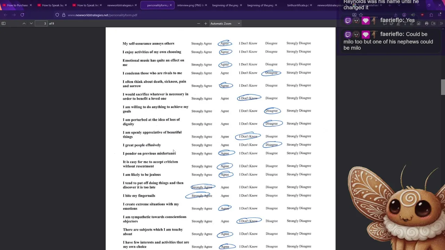Click circled Agree for self-assurance row
Image resolution: width=445 pixels, height=250 pixels.
(225, 43)
